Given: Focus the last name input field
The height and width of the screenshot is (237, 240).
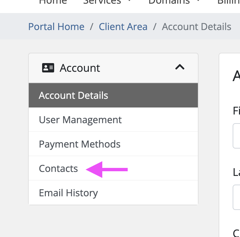Looking at the screenshot, I should pos(237,197).
